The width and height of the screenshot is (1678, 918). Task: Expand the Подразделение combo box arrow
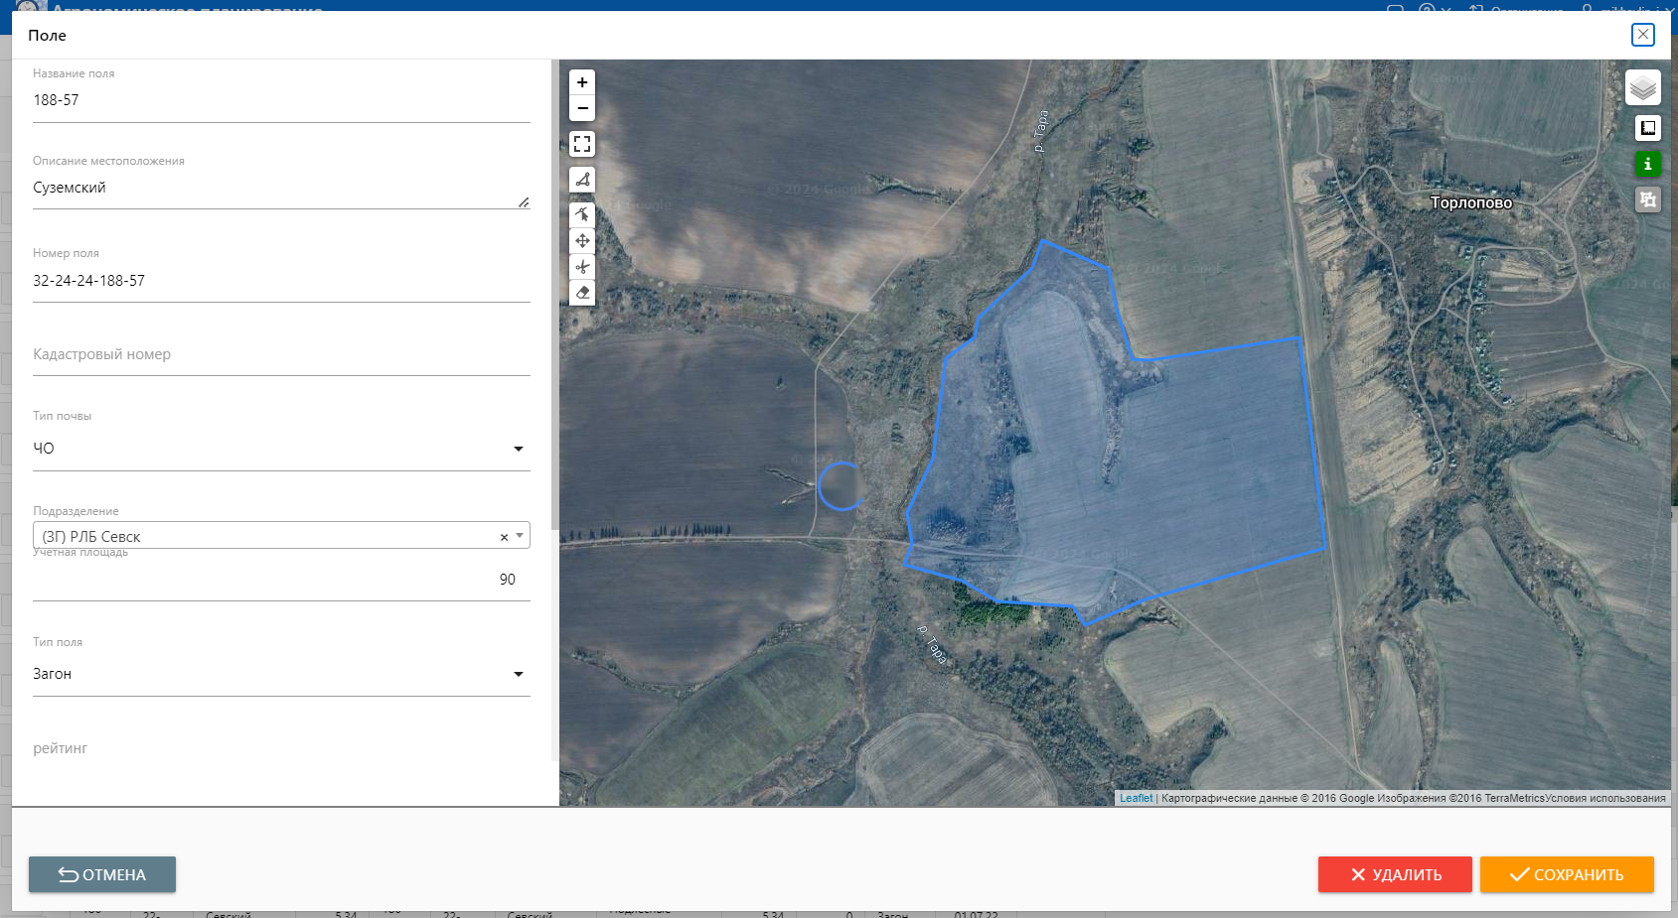tap(520, 536)
